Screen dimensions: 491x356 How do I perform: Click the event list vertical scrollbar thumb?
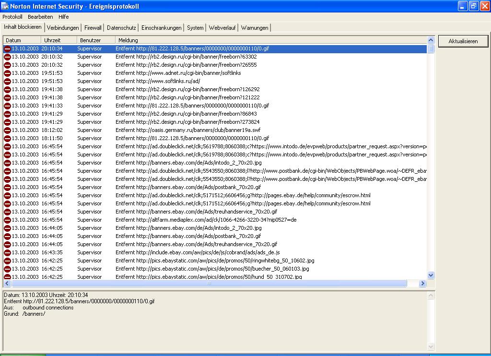coord(431,48)
